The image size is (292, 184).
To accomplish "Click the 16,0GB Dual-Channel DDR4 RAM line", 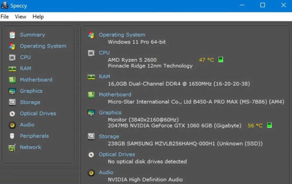I will [x=179, y=84].
